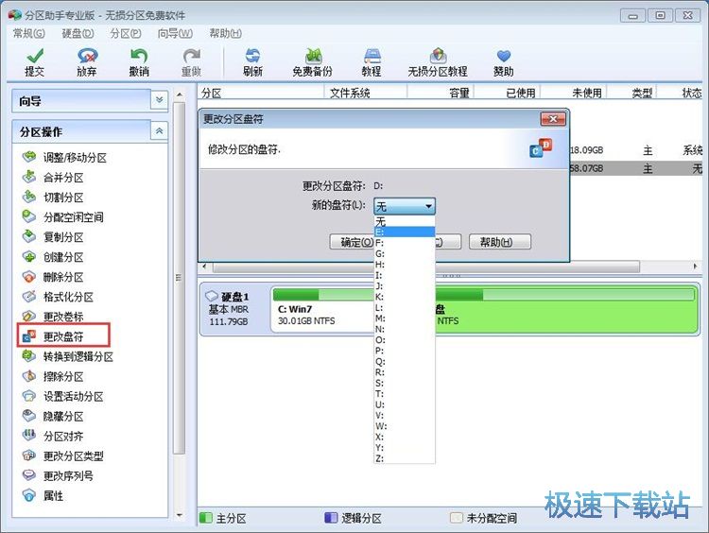Select 分配空闲空间 operation
709x533 pixels.
click(x=62, y=217)
